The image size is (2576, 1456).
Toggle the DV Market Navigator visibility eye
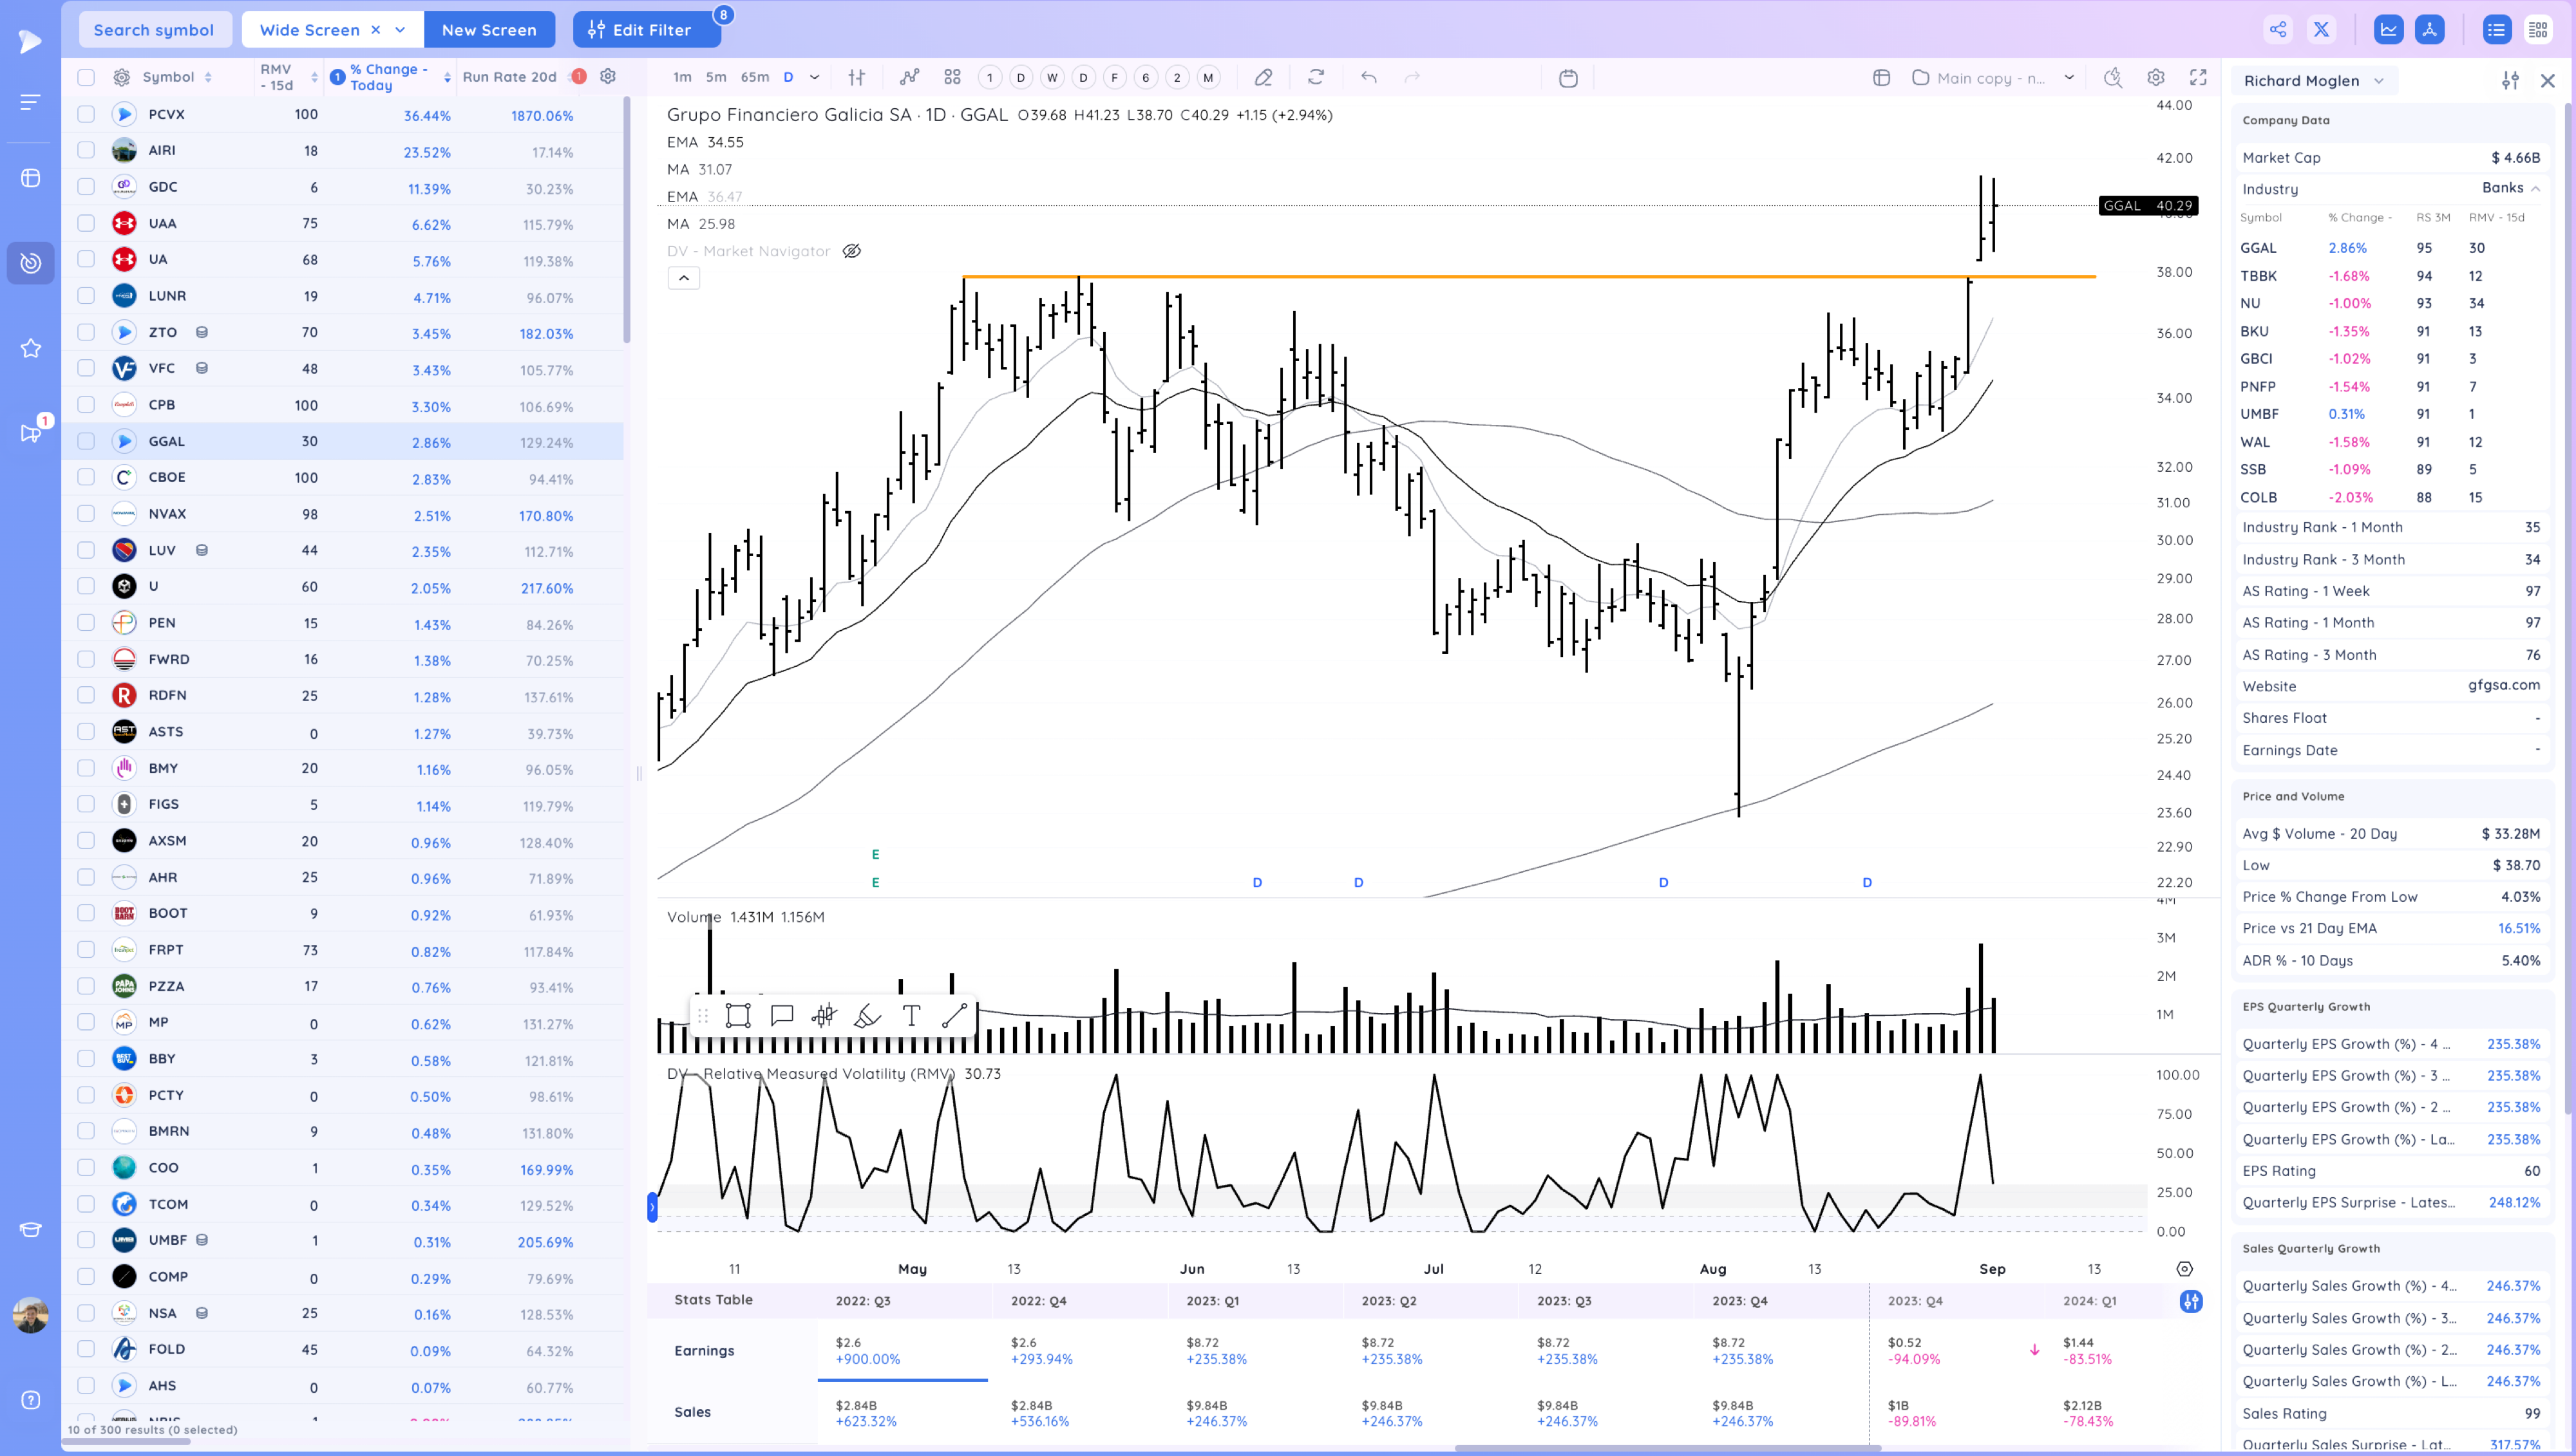coord(851,251)
